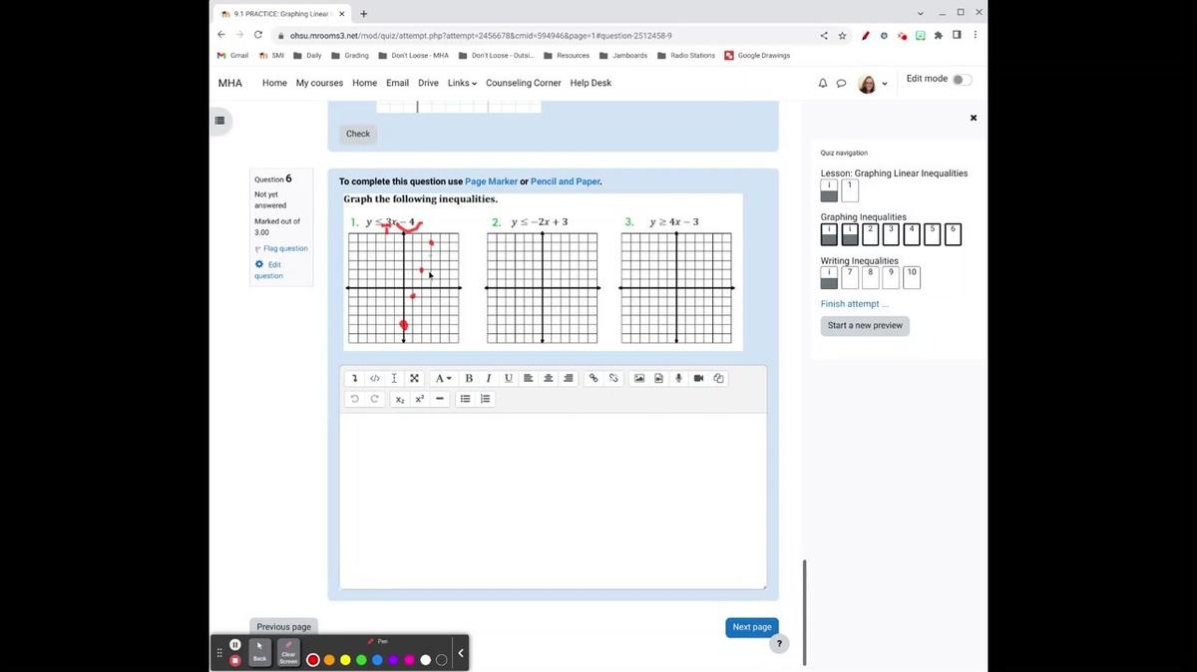Toggle bold formatting in the editor

pos(469,378)
